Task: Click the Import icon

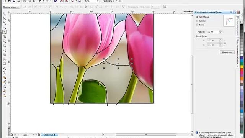Action: click(62, 1)
